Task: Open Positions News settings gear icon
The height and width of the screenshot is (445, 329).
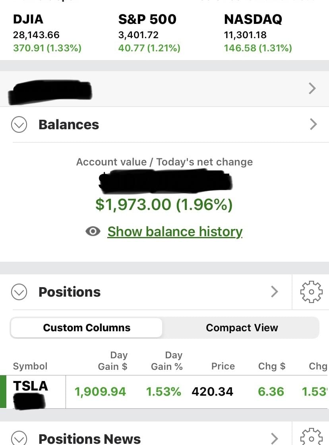Action: [310, 437]
